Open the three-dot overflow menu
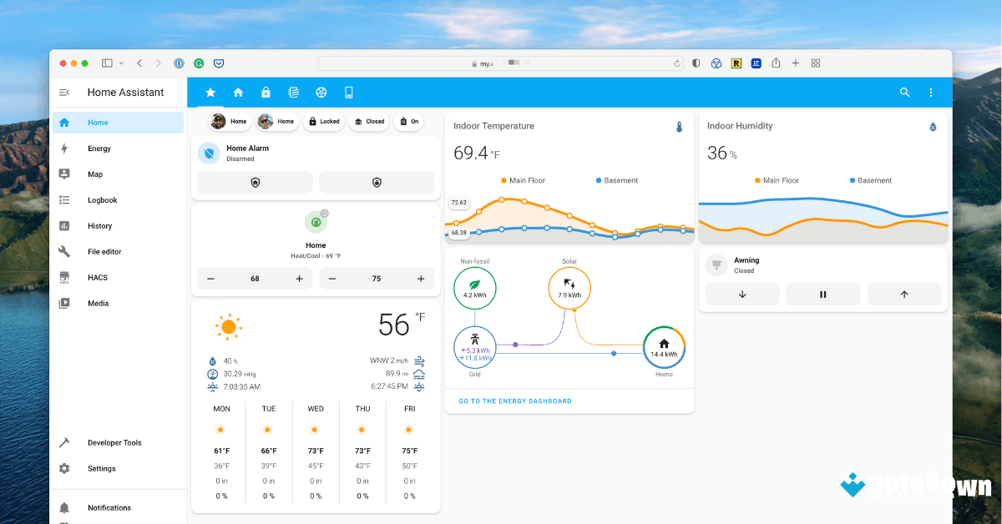 pyautogui.click(x=931, y=92)
